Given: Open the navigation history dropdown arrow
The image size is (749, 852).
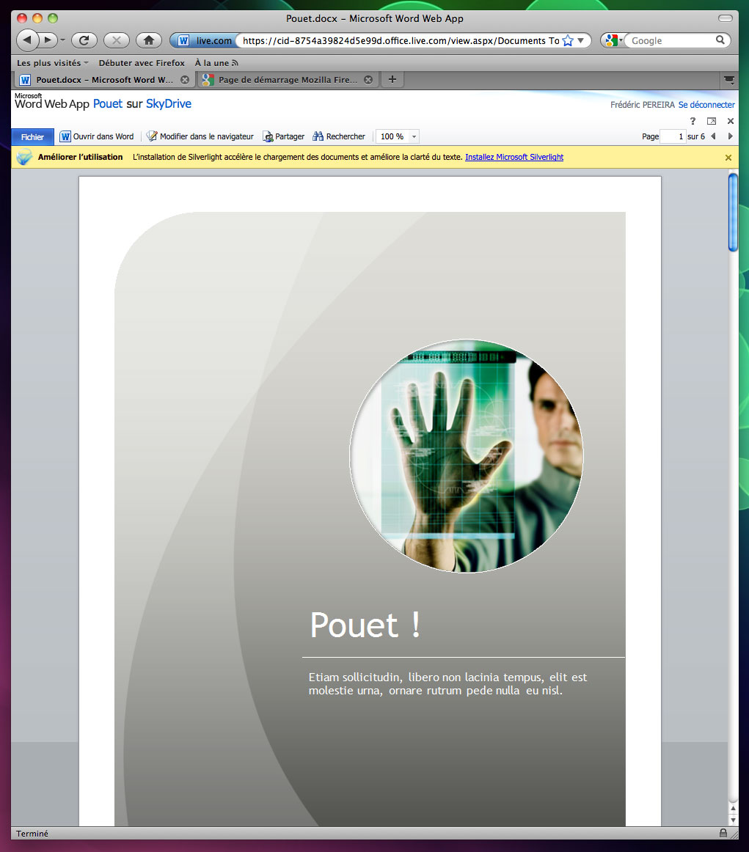Looking at the screenshot, I should 62,40.
